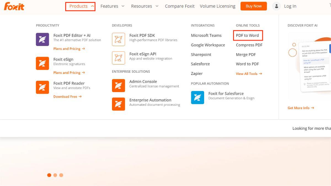
Task: Select the second carousel dot
Action: pyautogui.click(x=55, y=175)
